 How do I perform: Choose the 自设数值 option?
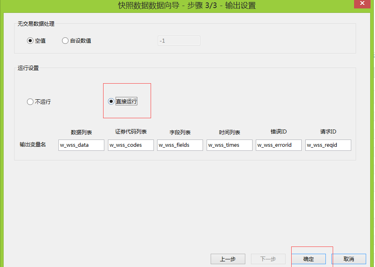click(65, 41)
